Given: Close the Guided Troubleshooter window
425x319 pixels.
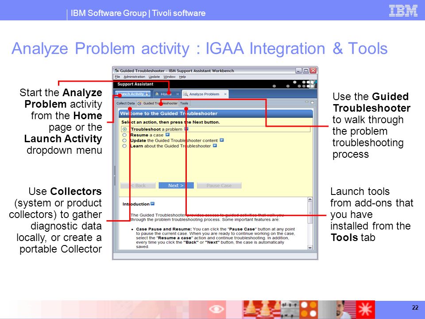Looking at the screenshot, I should click(313, 70).
